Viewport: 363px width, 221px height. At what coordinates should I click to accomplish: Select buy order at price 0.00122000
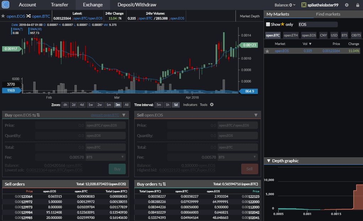coord(197,202)
